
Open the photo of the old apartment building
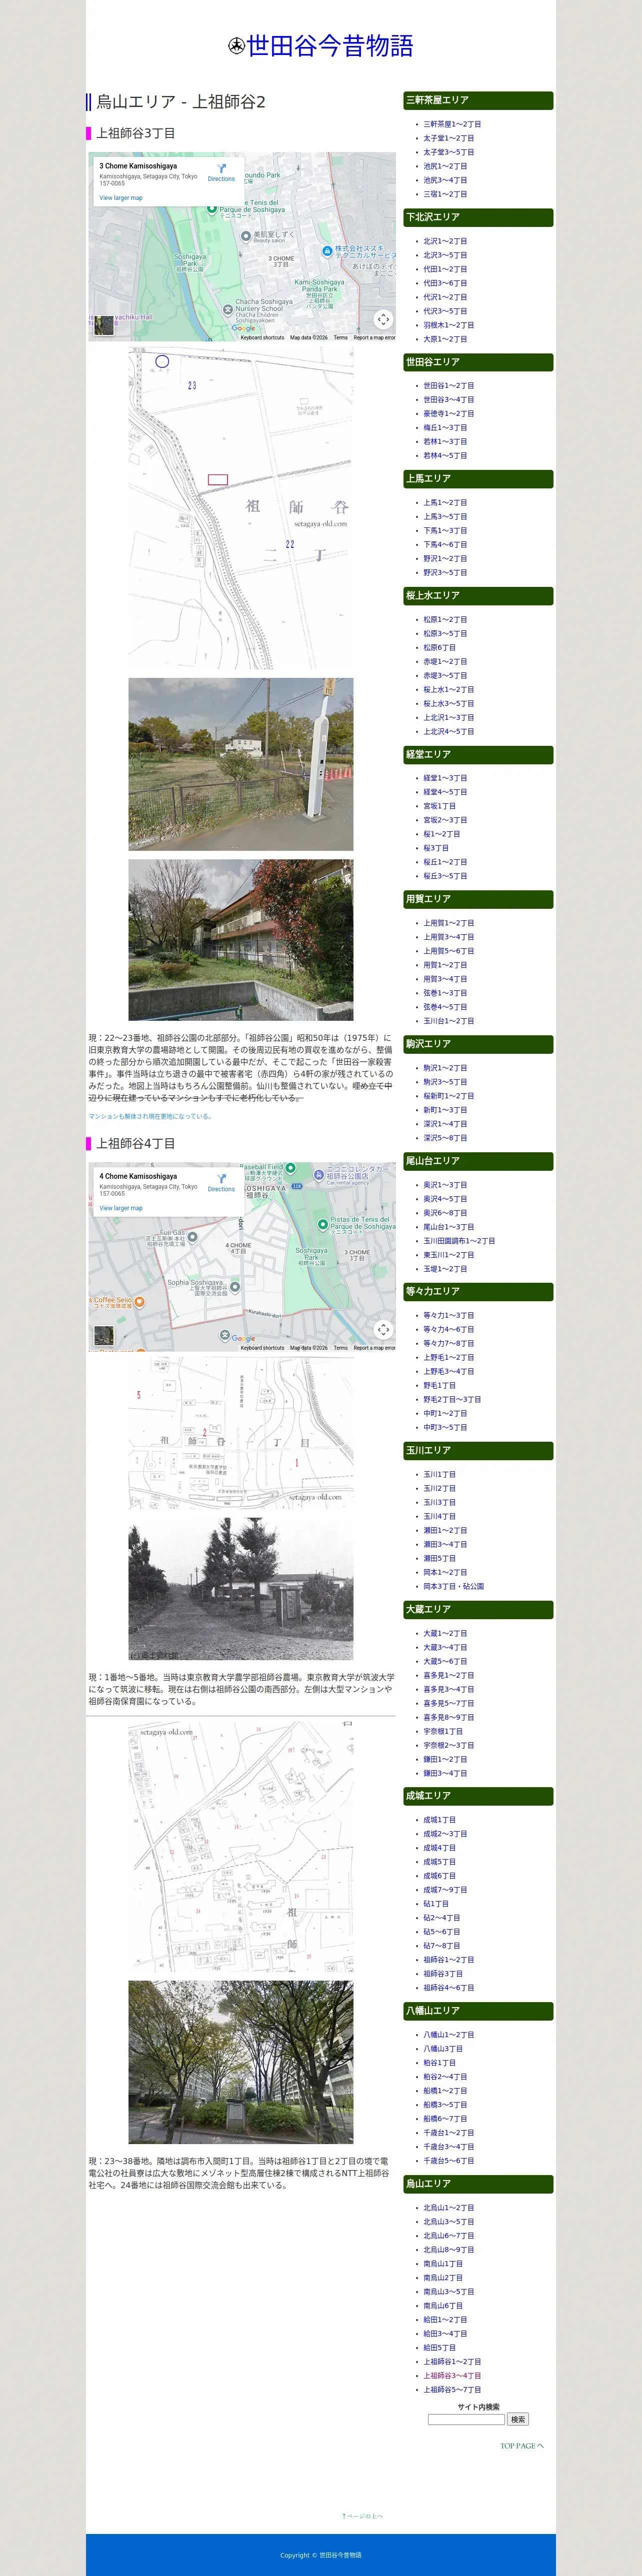point(241,940)
